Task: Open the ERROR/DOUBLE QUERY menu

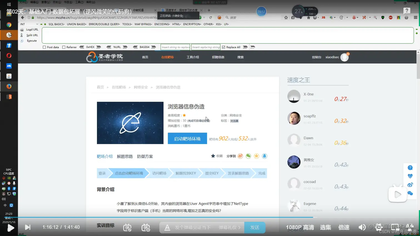Action: [104, 24]
